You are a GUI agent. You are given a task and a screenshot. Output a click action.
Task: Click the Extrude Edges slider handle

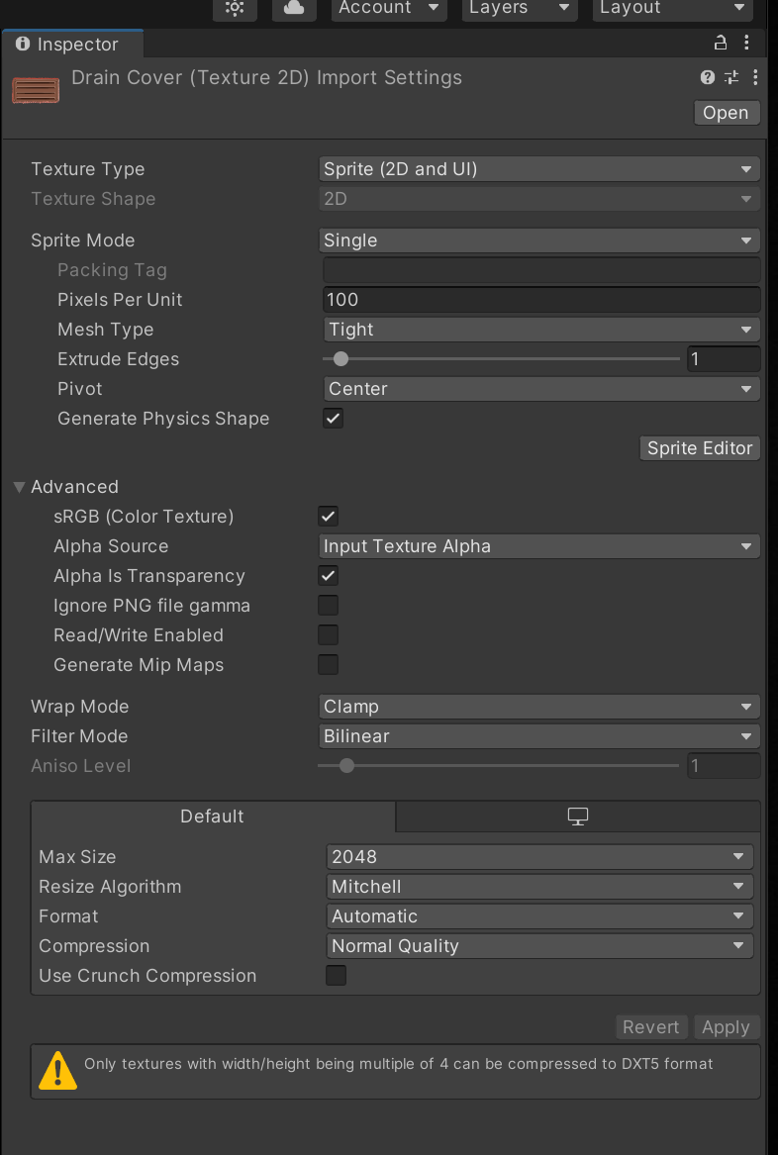(341, 359)
